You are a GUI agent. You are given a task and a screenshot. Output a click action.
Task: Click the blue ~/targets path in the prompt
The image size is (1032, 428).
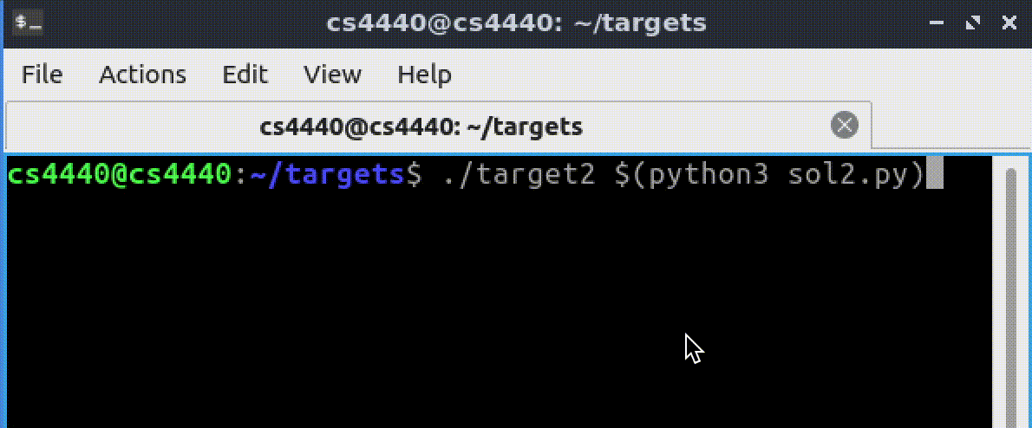pyautogui.click(x=327, y=175)
